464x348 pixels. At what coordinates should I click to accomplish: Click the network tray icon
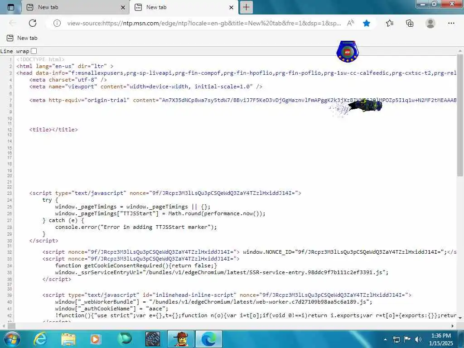[x=396, y=339]
